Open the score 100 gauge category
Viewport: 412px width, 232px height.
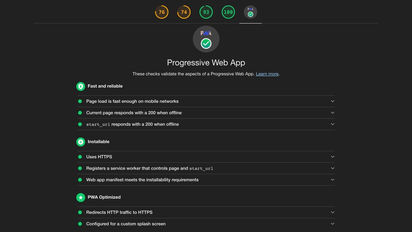(x=228, y=12)
